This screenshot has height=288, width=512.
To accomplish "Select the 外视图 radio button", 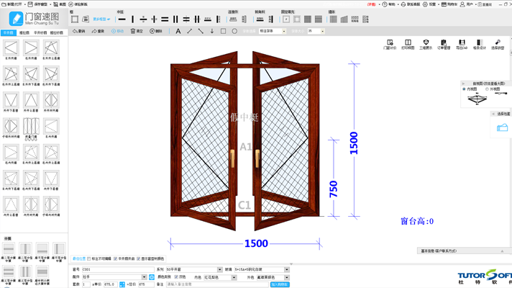I will (x=488, y=89).
